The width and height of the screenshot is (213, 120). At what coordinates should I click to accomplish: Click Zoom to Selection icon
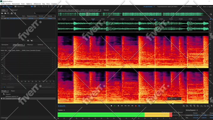pos(208,106)
